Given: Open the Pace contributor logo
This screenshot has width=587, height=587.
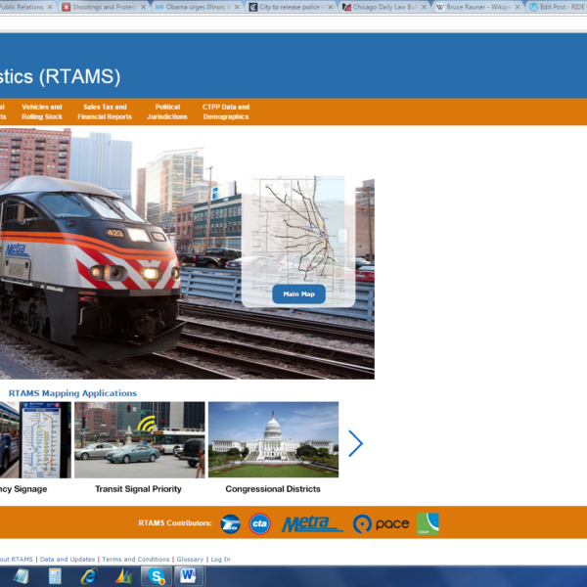Looking at the screenshot, I should tap(381, 523).
